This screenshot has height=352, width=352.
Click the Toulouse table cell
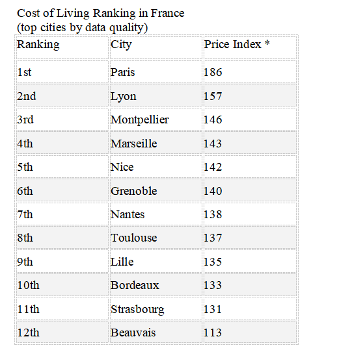[x=156, y=238]
